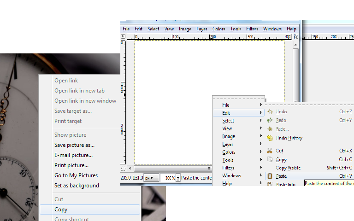Open the Select menu in GIMP menu bar
This screenshot has width=354, height=221.
click(153, 29)
